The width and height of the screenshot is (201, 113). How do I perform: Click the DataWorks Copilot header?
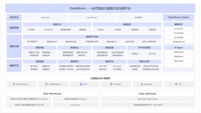pos(179,17)
